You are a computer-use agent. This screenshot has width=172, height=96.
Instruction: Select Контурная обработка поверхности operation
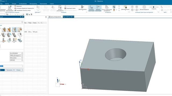pyautogui.click(x=24, y=8)
